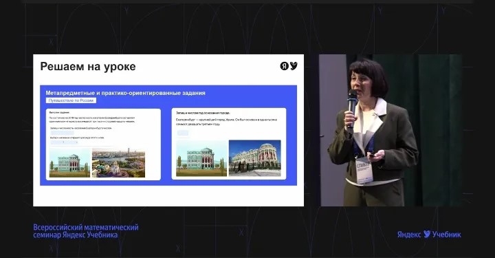
Task: Click the "Запиши числом год основания города" task text
Action: click(203, 113)
